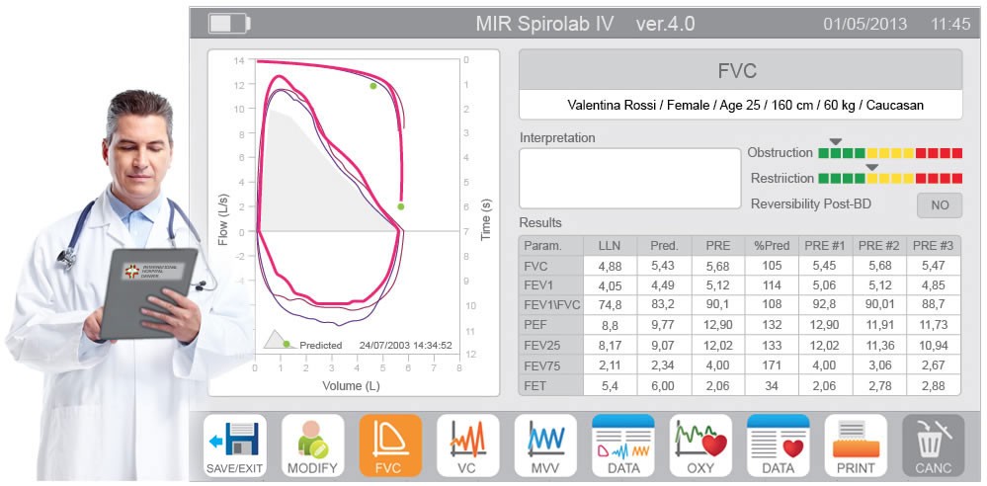Click inside the Interpretation text box
The width and height of the screenshot is (987, 486).
pos(629,178)
